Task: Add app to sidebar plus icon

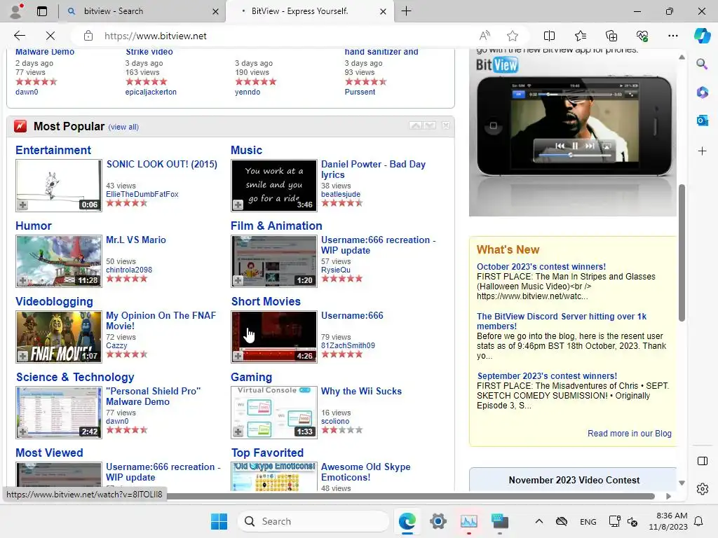Action: [x=702, y=151]
